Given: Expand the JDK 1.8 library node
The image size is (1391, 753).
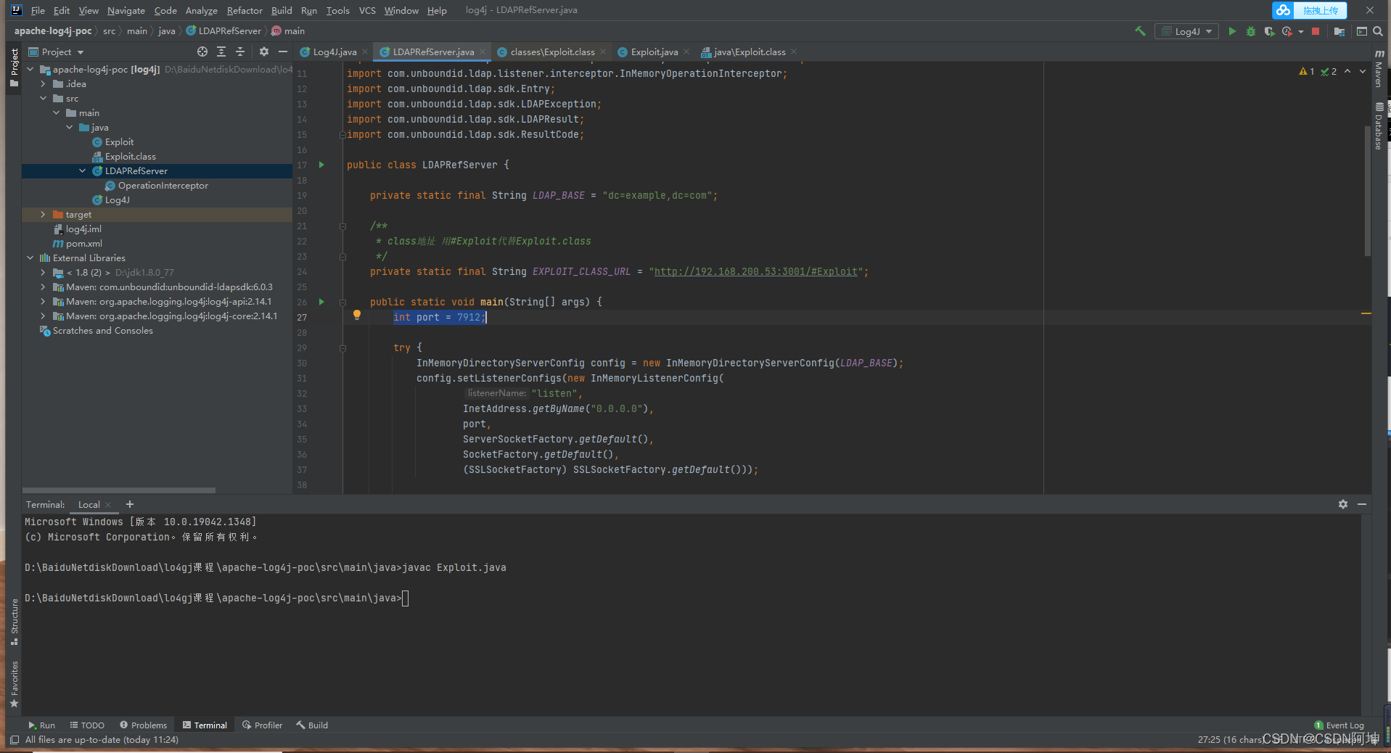Looking at the screenshot, I should pos(44,273).
